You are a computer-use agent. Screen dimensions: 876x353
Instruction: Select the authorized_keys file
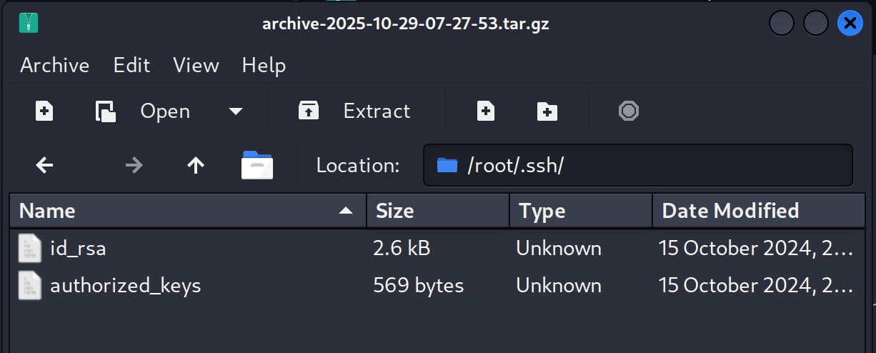[125, 285]
